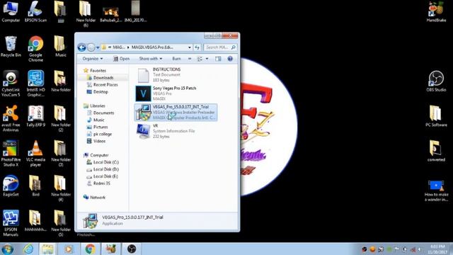The image size is (453, 255).
Task: Open the Windows Start button
Action: (x=8, y=249)
